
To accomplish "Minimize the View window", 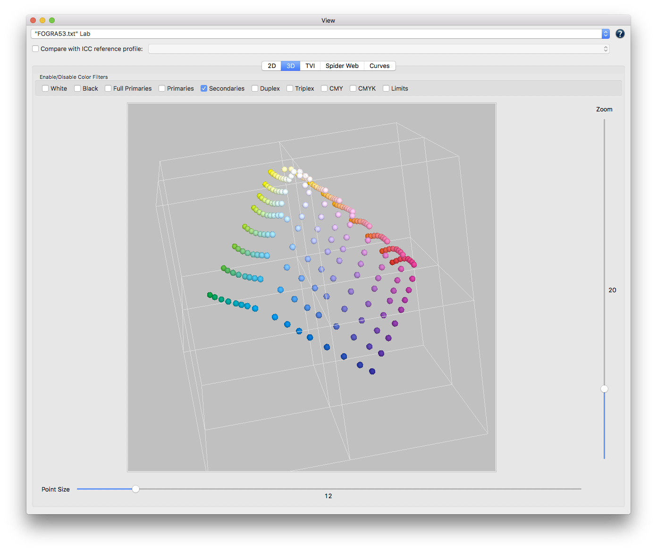I will click(x=42, y=20).
